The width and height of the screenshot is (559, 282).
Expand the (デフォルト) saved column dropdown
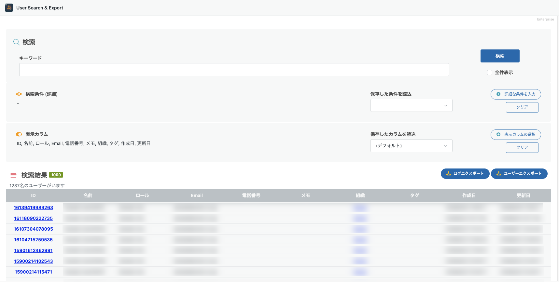411,146
